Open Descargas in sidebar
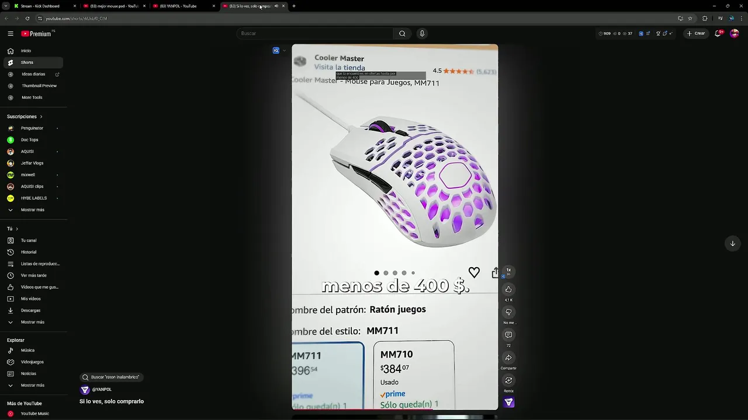The image size is (748, 420). pyautogui.click(x=33, y=310)
